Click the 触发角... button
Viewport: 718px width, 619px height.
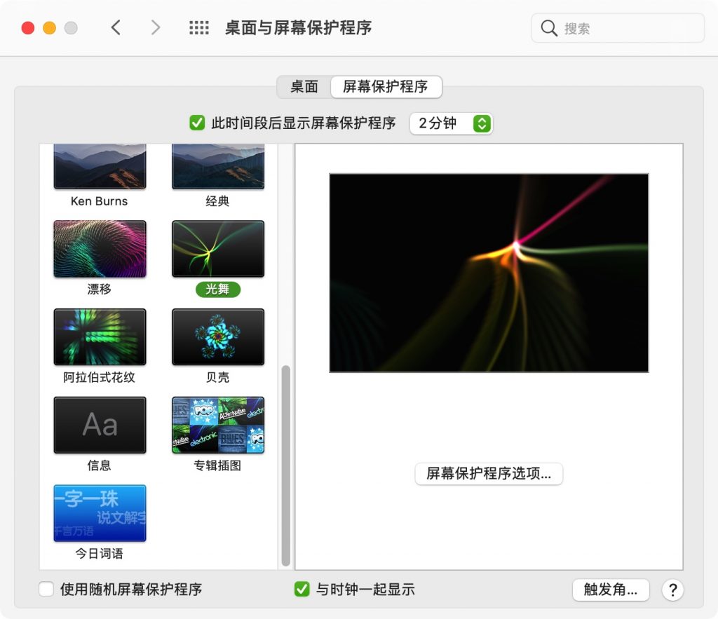(x=611, y=590)
